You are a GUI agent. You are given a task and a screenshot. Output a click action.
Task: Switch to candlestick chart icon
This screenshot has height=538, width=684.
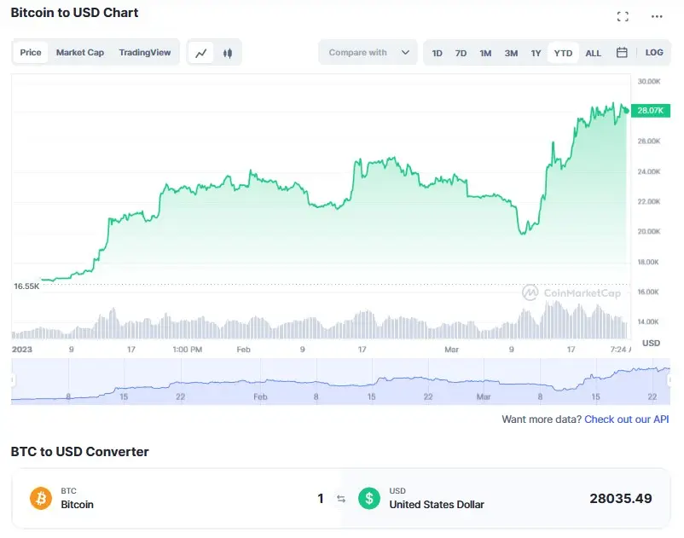tap(227, 53)
